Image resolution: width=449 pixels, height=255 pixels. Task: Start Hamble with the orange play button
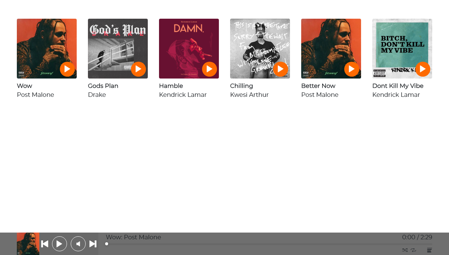[210, 69]
